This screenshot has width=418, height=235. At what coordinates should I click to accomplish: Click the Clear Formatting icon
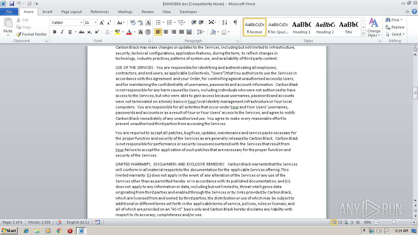tap(133, 23)
